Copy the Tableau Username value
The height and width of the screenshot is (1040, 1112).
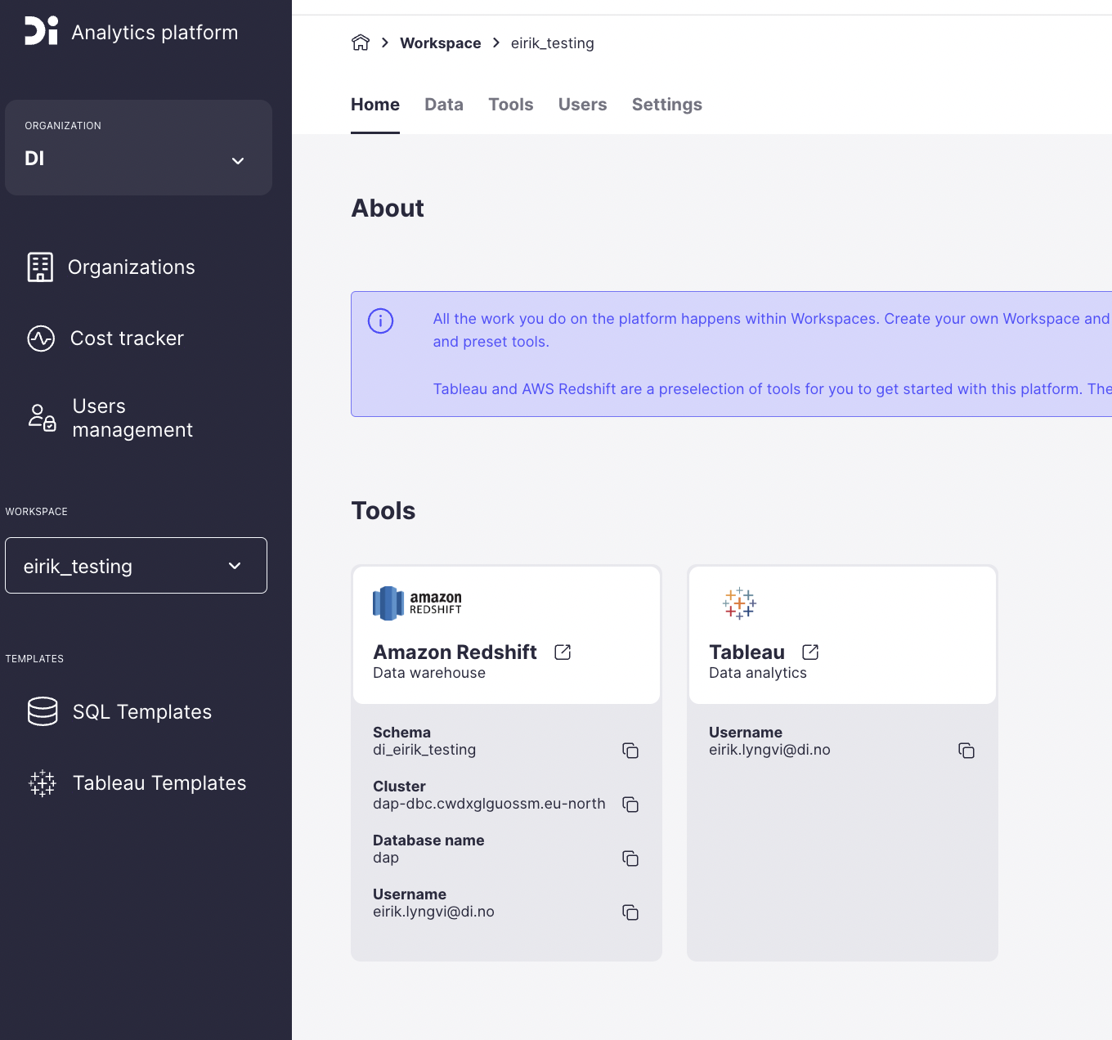tap(966, 751)
